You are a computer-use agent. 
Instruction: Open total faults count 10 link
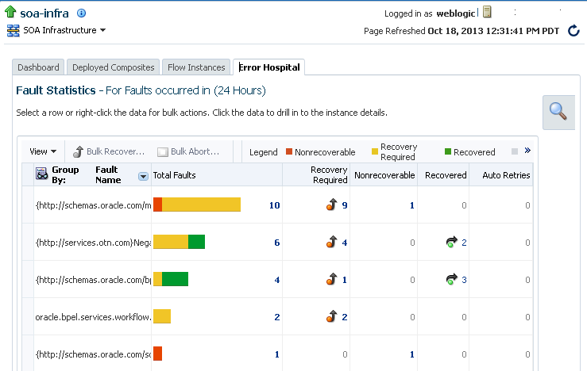[274, 205]
